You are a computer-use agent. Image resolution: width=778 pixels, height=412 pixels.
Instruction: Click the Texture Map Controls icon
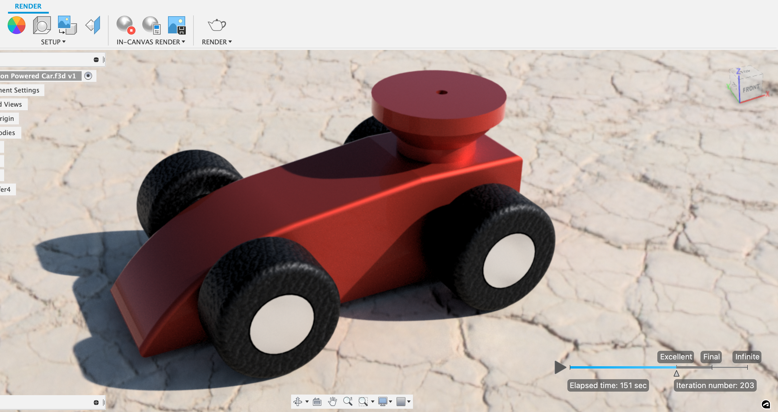93,25
